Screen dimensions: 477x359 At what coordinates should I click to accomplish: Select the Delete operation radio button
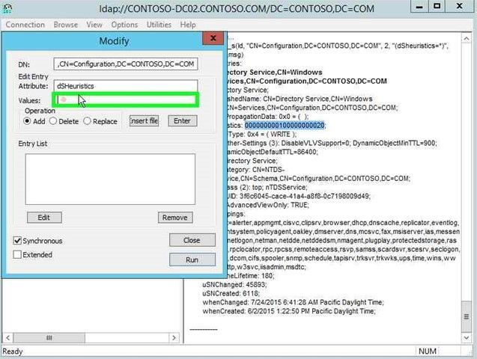(x=53, y=121)
